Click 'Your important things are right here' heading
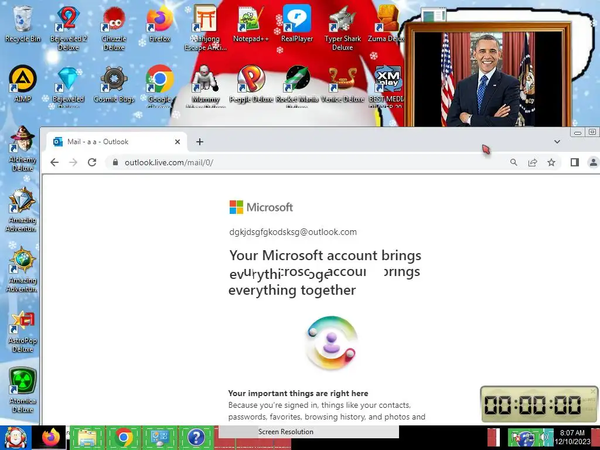 [x=298, y=393]
